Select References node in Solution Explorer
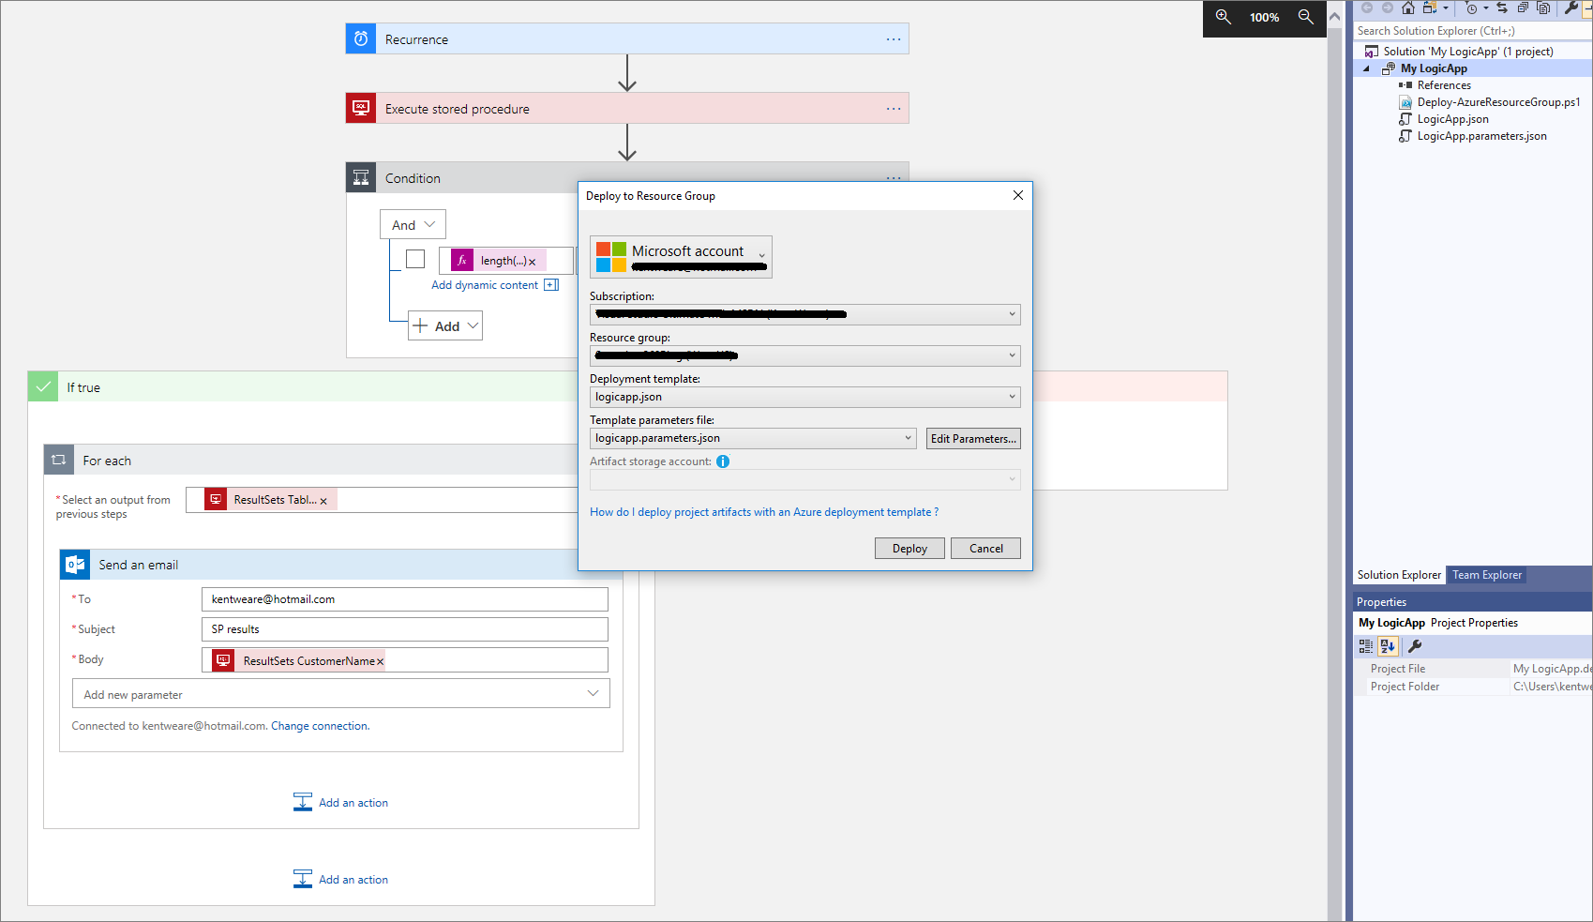Screen dimensions: 1593x922 [1444, 85]
